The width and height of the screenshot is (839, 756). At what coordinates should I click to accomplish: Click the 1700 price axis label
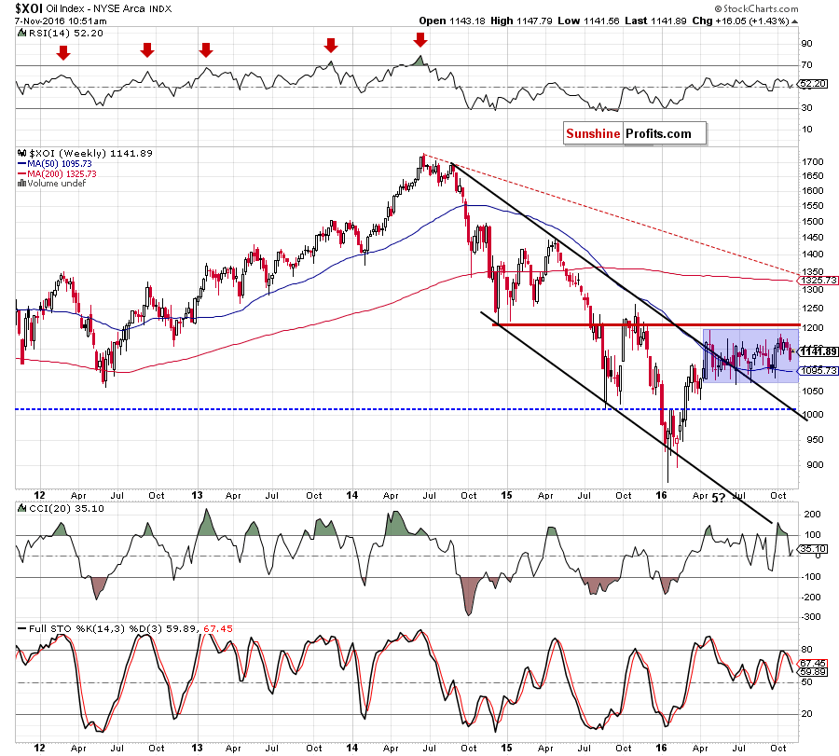(x=813, y=161)
